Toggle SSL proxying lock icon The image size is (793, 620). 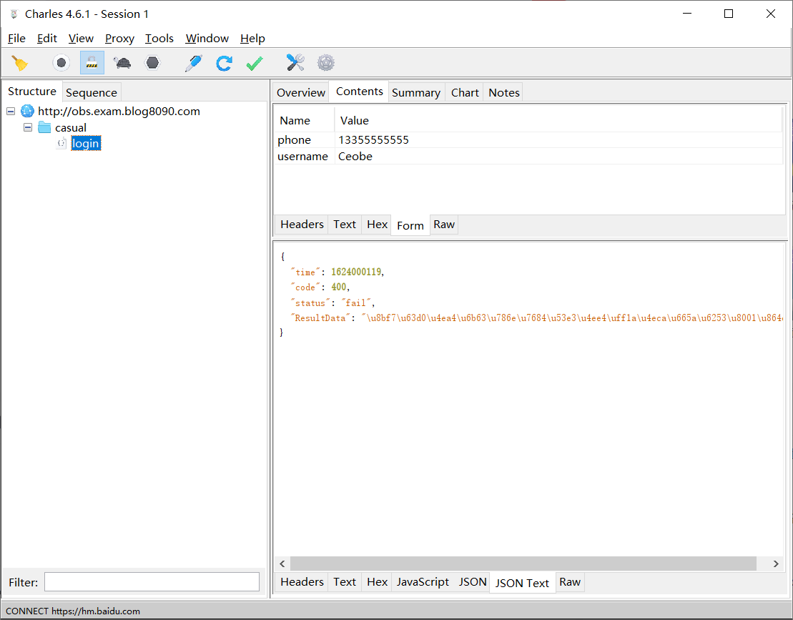(92, 63)
